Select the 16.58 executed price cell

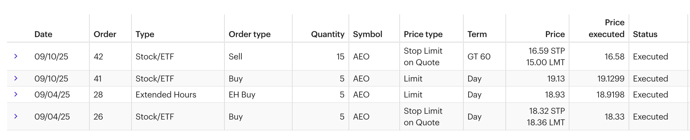pyautogui.click(x=614, y=57)
